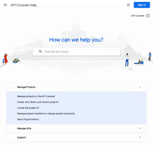Image resolution: width=153 pixels, height=146 pixels.
Task: Expand the Support section
Action: tap(140, 137)
